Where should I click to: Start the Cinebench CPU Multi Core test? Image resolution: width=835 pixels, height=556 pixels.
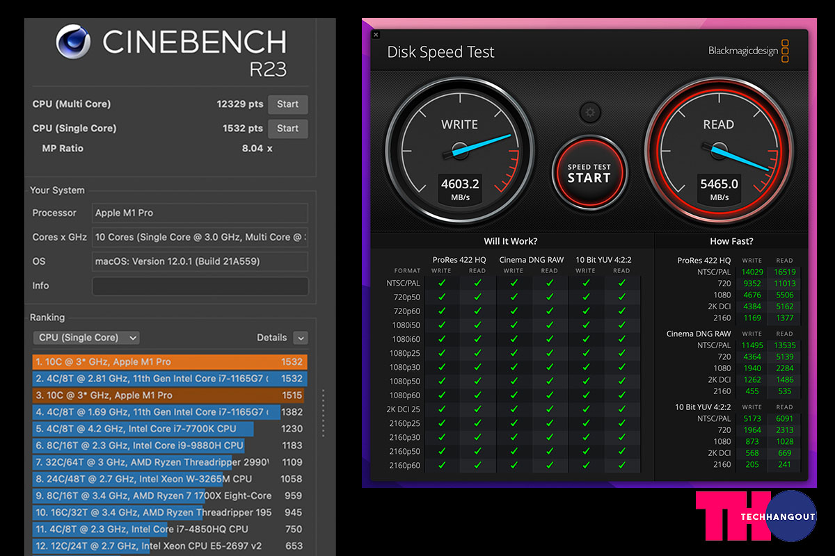click(287, 104)
